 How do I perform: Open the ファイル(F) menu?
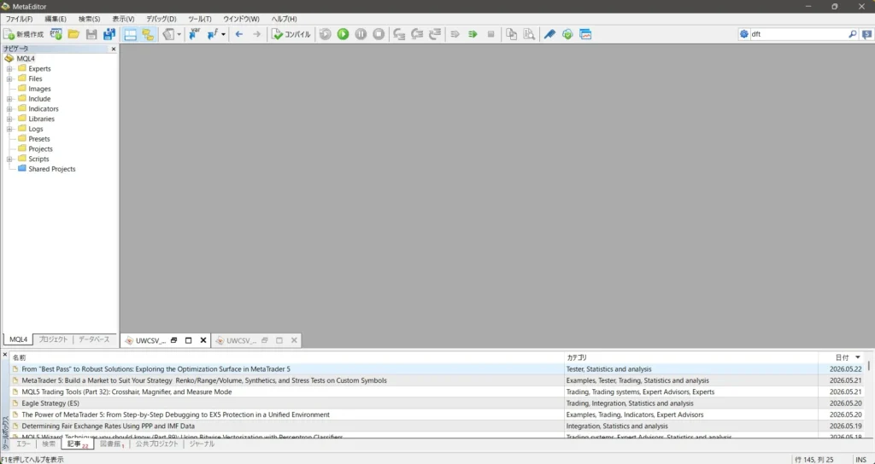click(19, 19)
